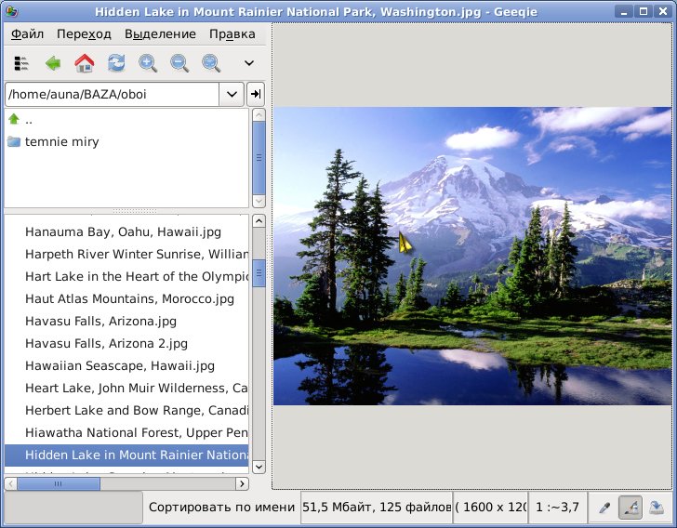Toggle the pressed status bar icon next to the eyedropper
677x528 pixels.
pos(630,508)
